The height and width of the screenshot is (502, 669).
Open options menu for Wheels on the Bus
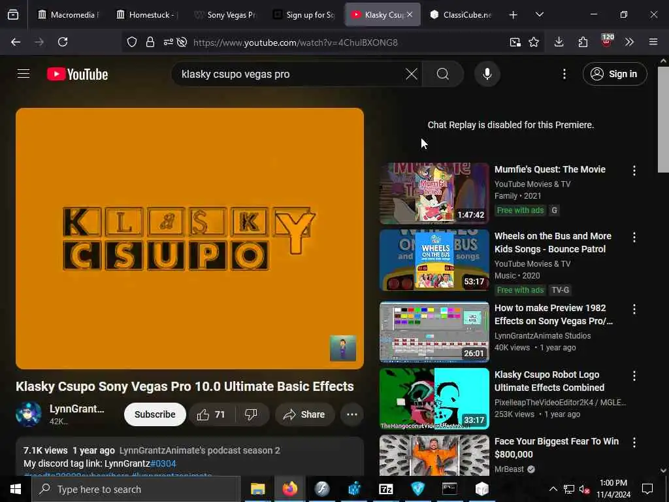634,237
